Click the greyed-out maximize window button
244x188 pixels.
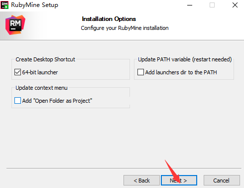(x=212, y=5)
